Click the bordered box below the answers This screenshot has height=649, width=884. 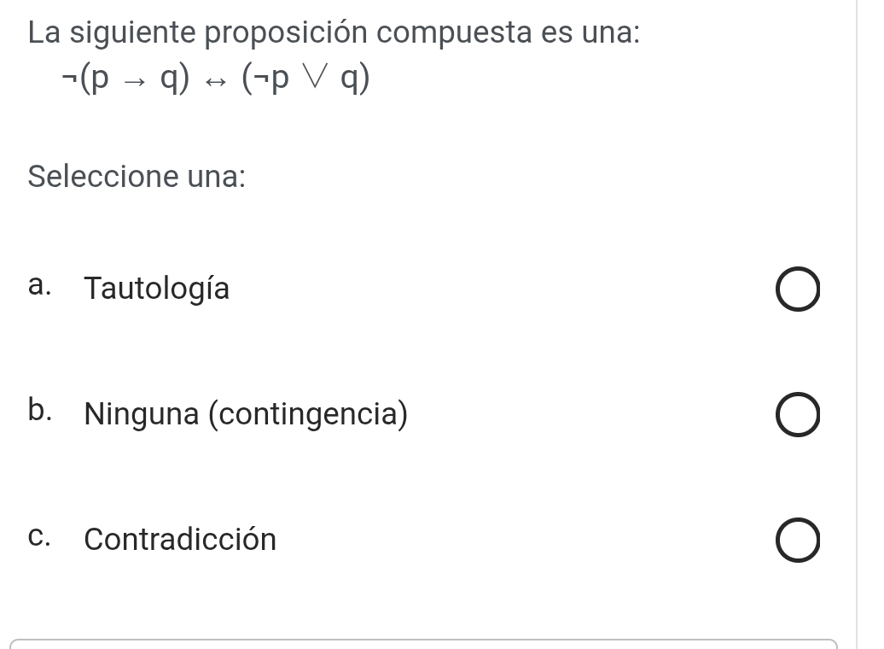click(423, 644)
